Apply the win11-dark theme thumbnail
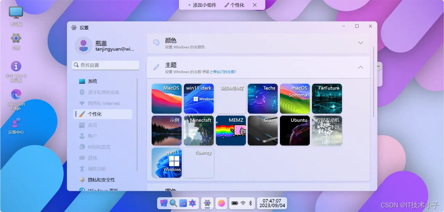This screenshot has height=212, width=444. coord(199,99)
